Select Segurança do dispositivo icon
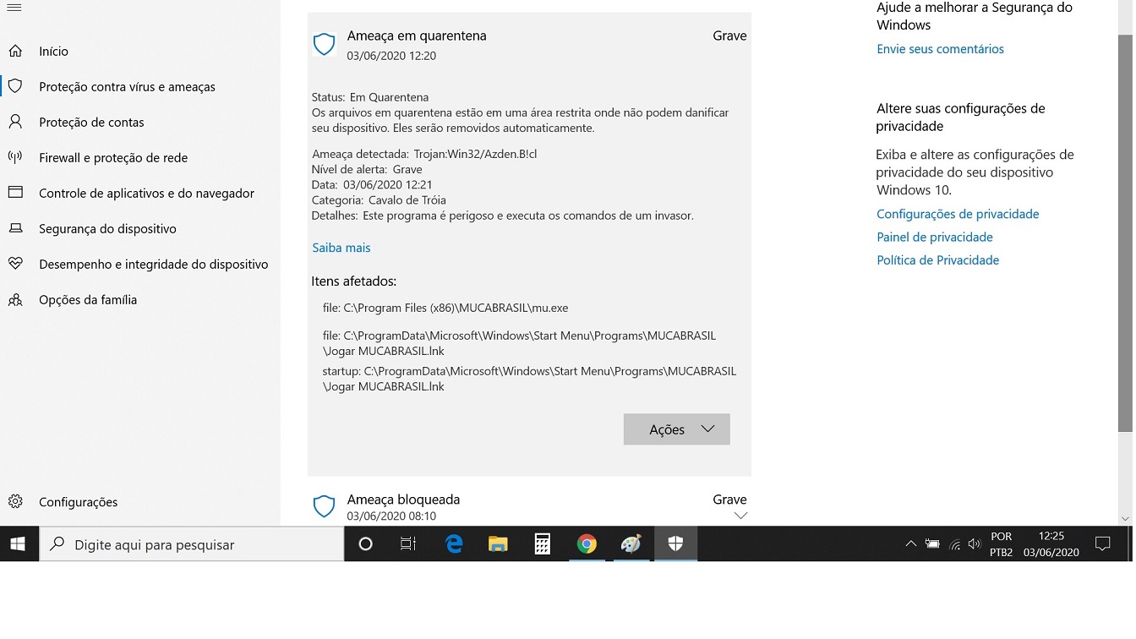This screenshot has width=1136, height=639. [15, 228]
